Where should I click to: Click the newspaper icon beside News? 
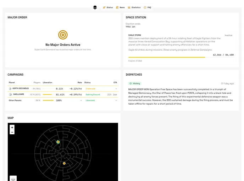[x=117, y=7]
